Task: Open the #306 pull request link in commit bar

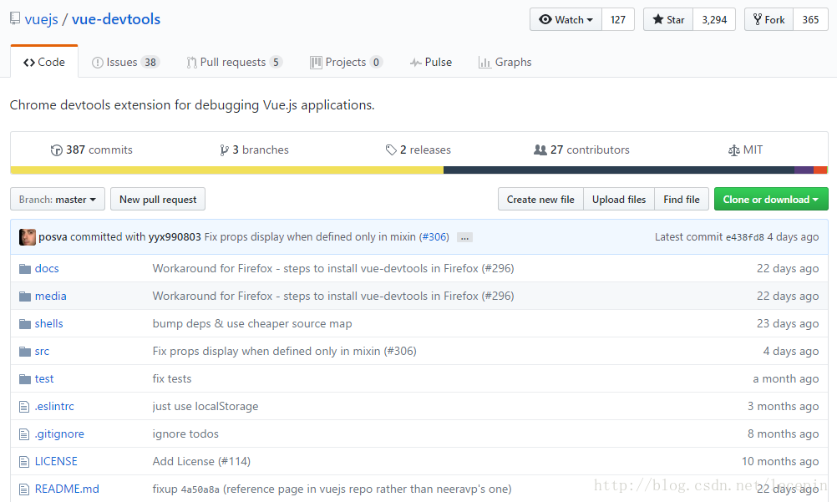Action: pos(434,237)
